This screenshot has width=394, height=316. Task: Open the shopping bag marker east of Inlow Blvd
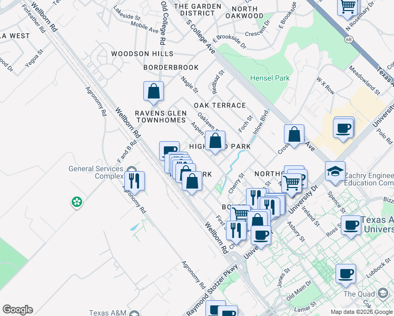pos(294,135)
